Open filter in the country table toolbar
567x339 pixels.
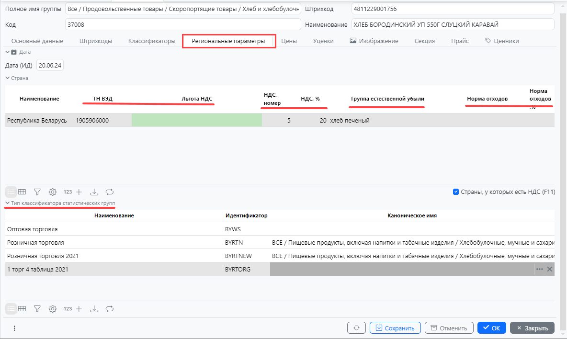point(37,192)
